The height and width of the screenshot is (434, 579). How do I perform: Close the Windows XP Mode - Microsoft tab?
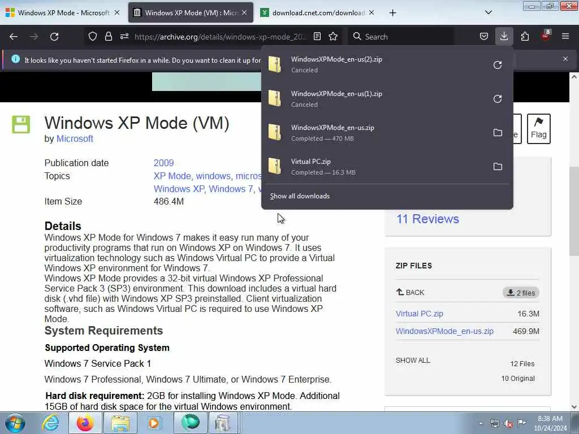(x=117, y=13)
